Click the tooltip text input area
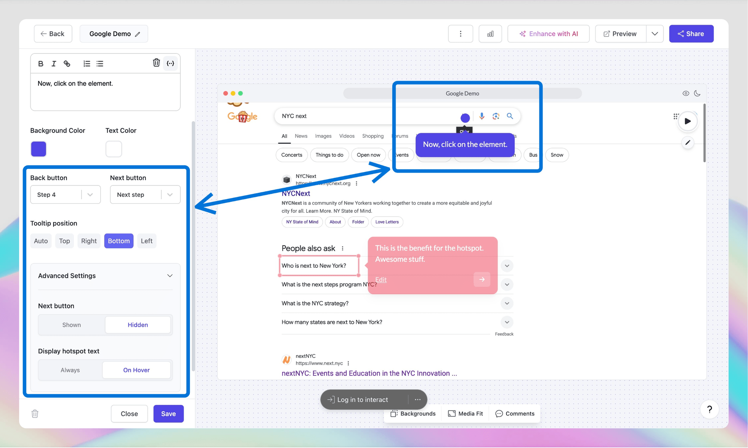The image size is (748, 448). [105, 92]
